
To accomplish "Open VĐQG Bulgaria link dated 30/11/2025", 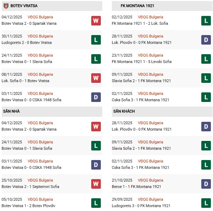I will (x=40, y=36).
